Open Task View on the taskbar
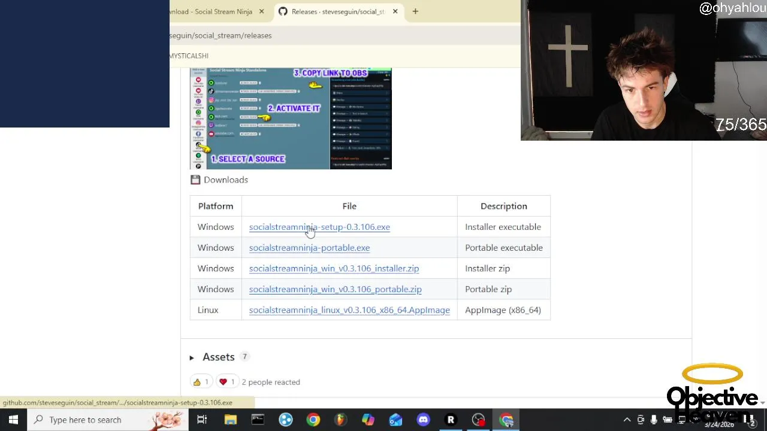 coord(202,420)
